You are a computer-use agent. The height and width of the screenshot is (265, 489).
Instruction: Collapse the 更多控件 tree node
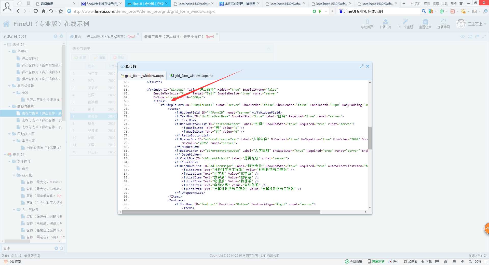coord(5,155)
